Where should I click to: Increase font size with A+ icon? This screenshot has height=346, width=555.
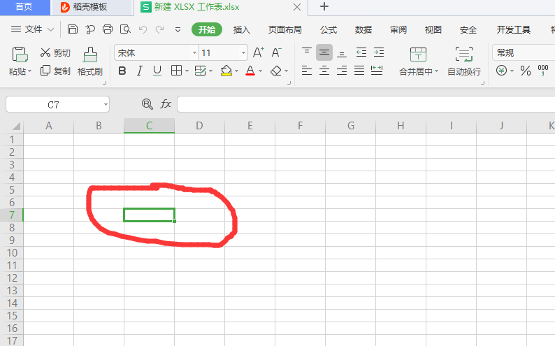tap(259, 52)
